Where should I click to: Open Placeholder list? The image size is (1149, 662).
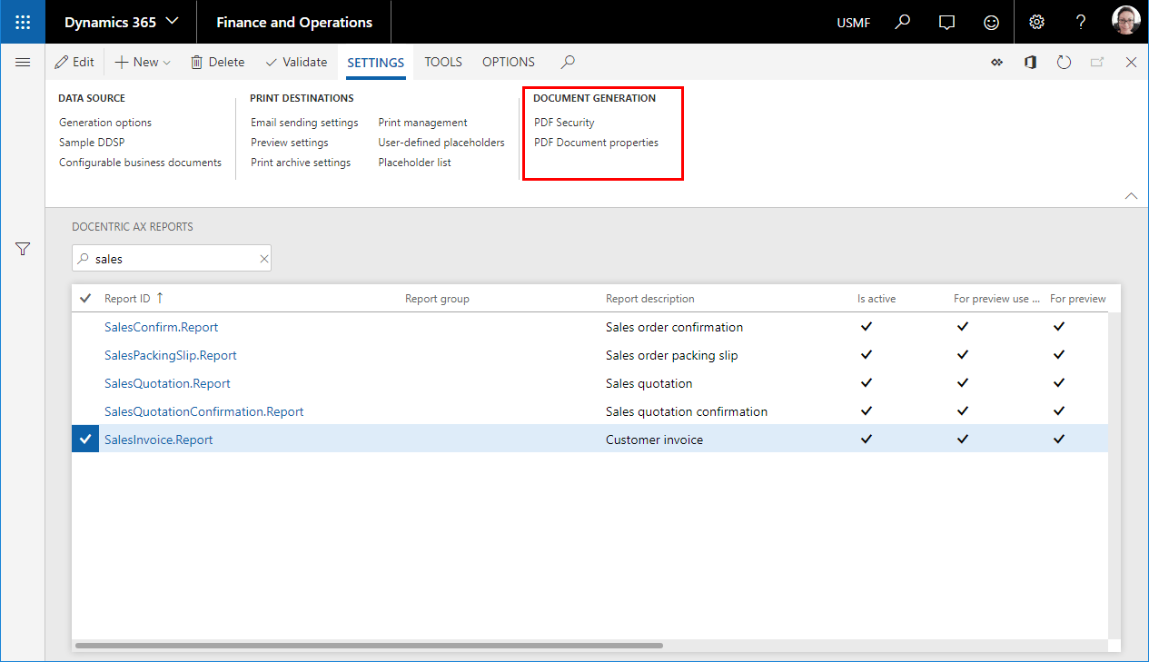point(415,163)
